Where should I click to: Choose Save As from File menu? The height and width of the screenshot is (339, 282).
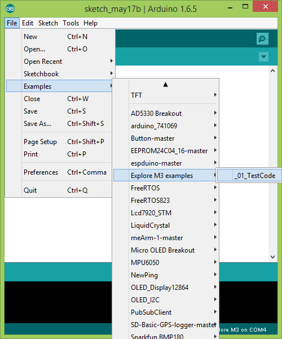(x=59, y=124)
